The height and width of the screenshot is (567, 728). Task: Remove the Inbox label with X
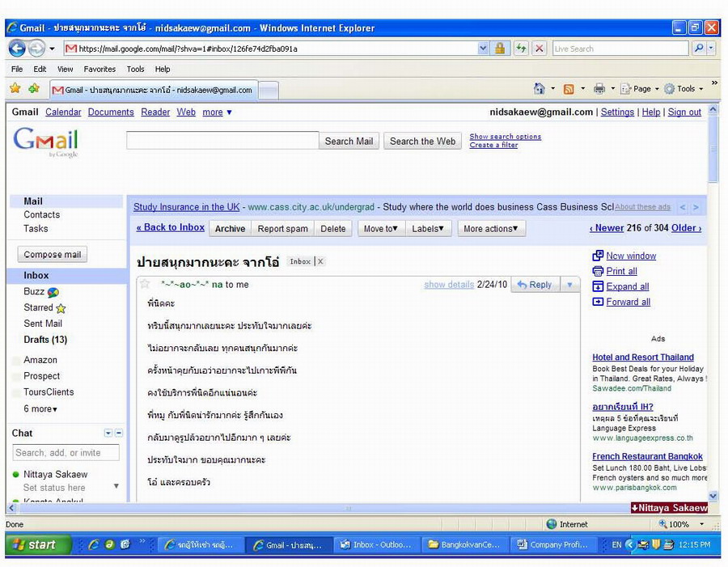320,261
